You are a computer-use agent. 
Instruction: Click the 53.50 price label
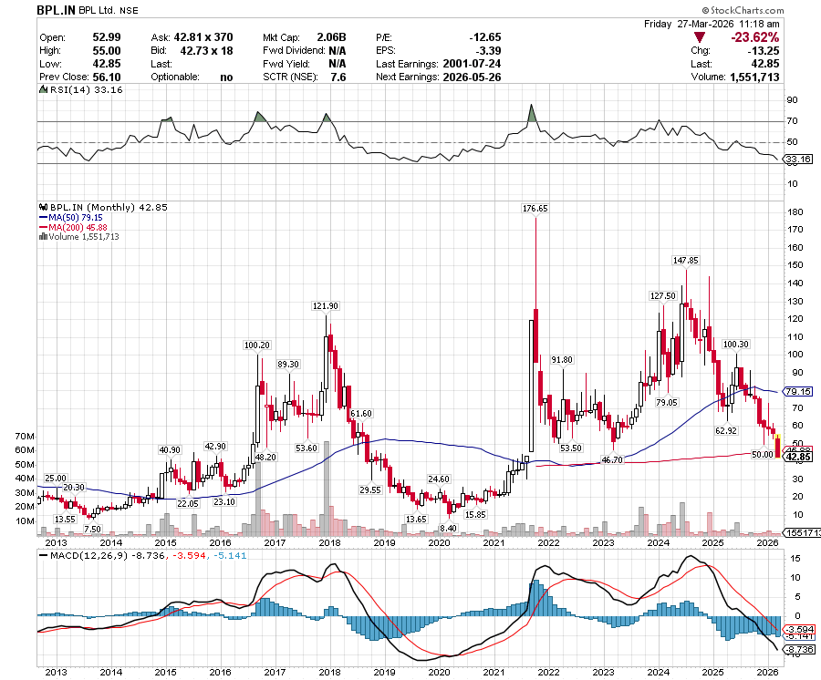click(x=571, y=448)
